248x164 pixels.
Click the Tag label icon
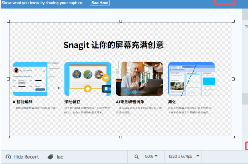pos(50,157)
